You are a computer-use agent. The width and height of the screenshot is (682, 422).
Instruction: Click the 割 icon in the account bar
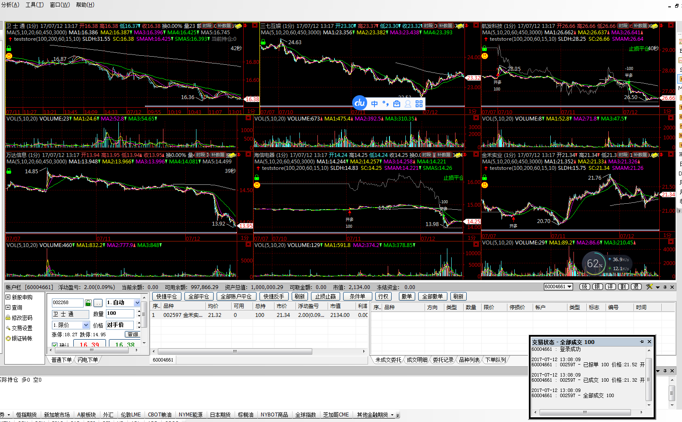(623, 287)
